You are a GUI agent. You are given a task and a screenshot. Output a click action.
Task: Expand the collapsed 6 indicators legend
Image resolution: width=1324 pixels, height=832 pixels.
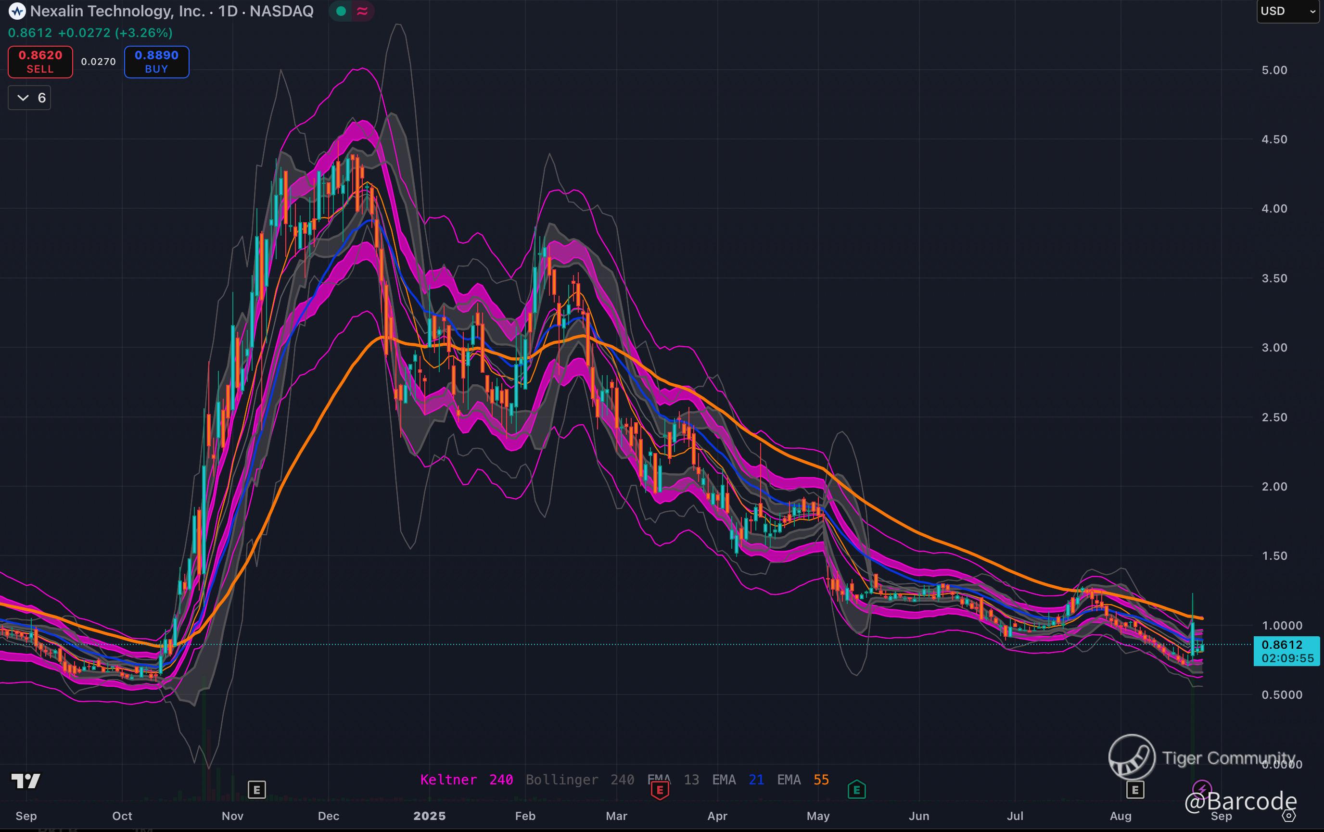tap(30, 98)
